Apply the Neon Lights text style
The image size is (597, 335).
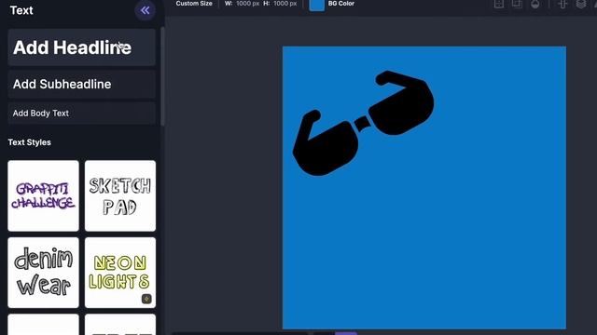120,273
